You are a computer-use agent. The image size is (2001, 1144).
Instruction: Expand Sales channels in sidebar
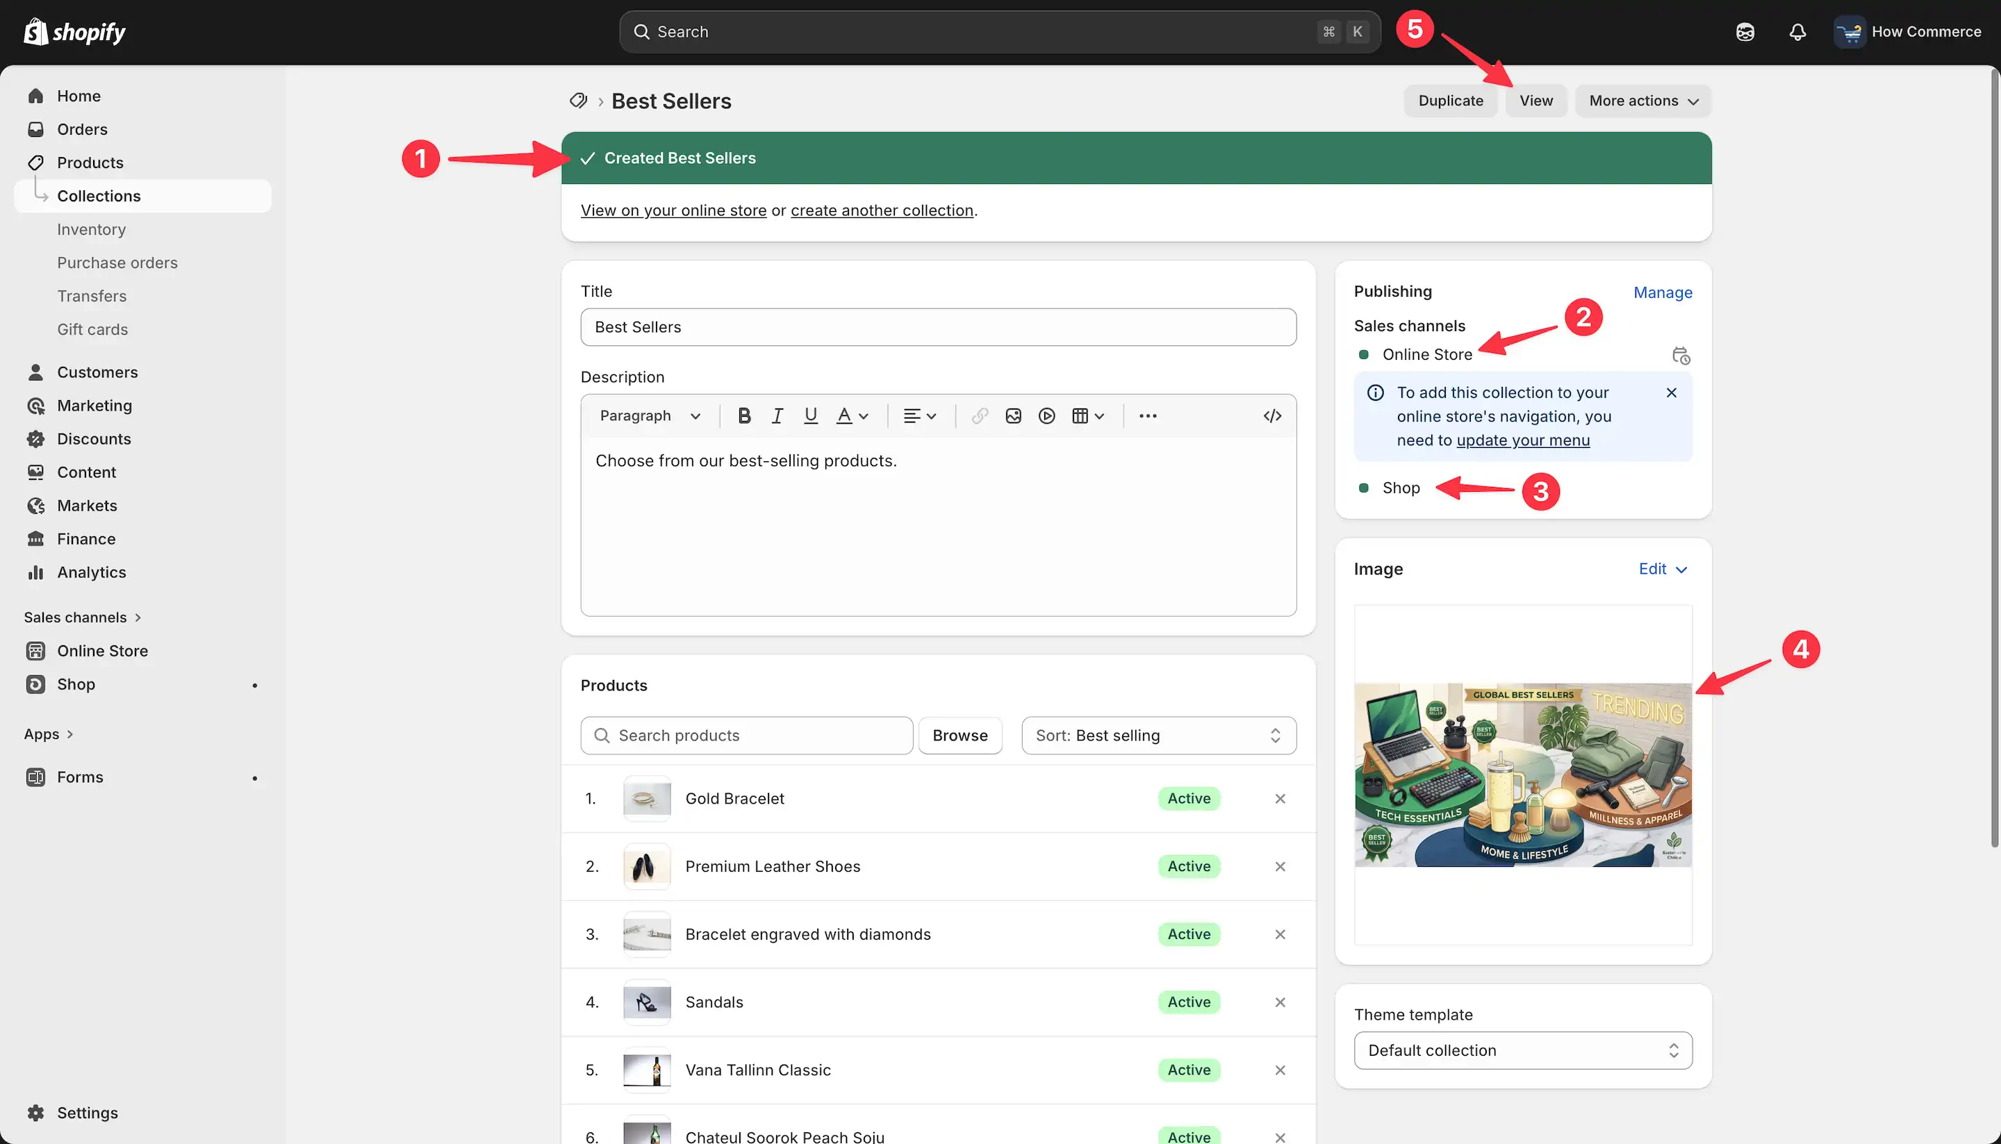(x=83, y=617)
